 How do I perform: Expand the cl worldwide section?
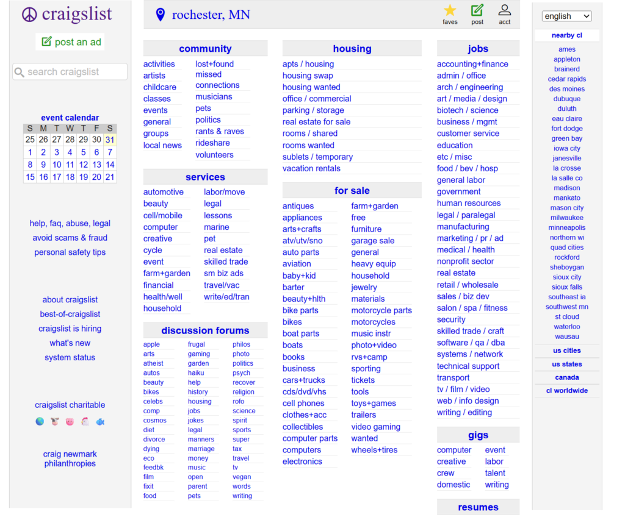[x=566, y=391]
